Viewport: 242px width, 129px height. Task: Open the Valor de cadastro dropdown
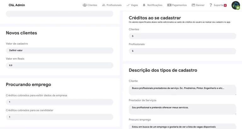pyautogui.click(x=60, y=51)
